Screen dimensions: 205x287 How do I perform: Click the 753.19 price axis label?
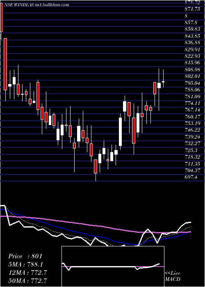click(192, 123)
